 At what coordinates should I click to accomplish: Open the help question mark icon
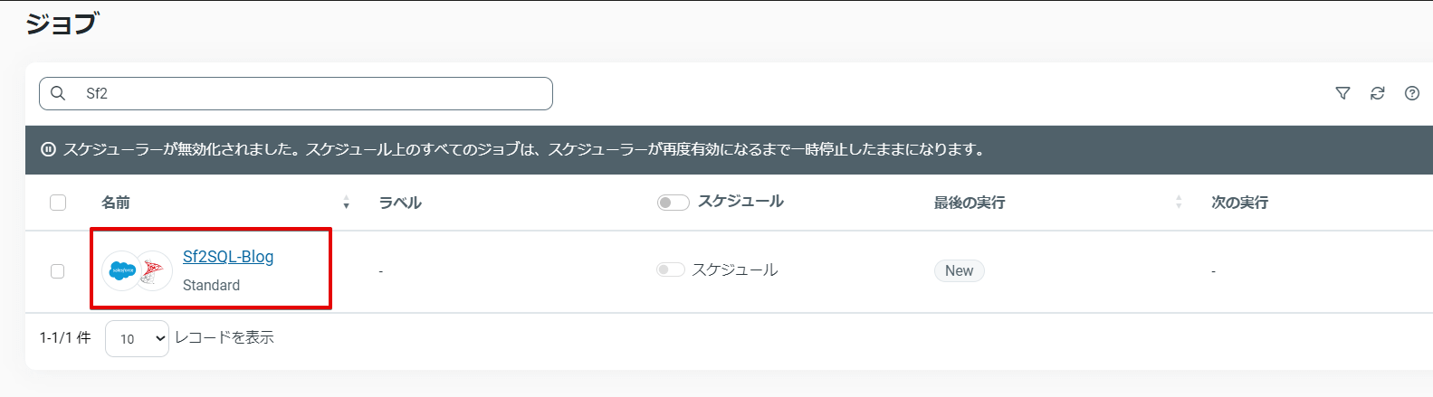point(1411,93)
